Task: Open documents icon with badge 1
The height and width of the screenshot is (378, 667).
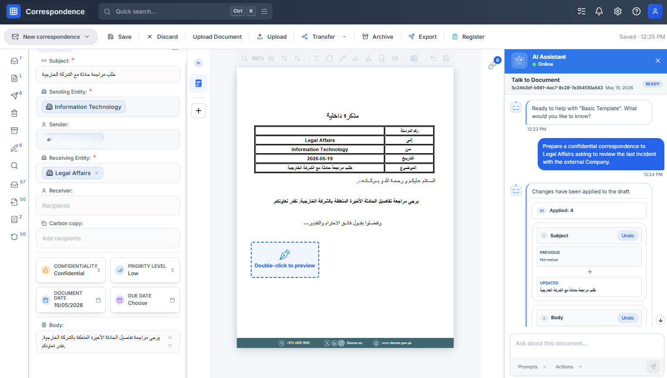Action: (x=14, y=78)
